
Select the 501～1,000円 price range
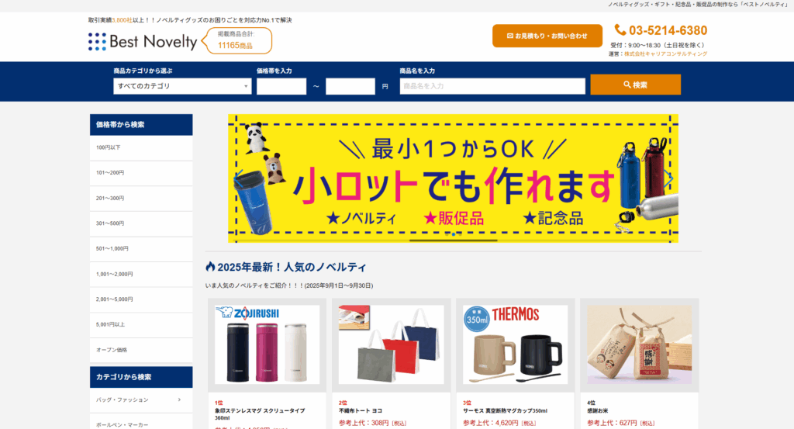141,249
